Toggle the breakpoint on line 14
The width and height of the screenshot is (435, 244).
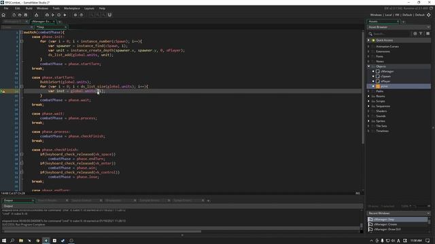click(3, 91)
